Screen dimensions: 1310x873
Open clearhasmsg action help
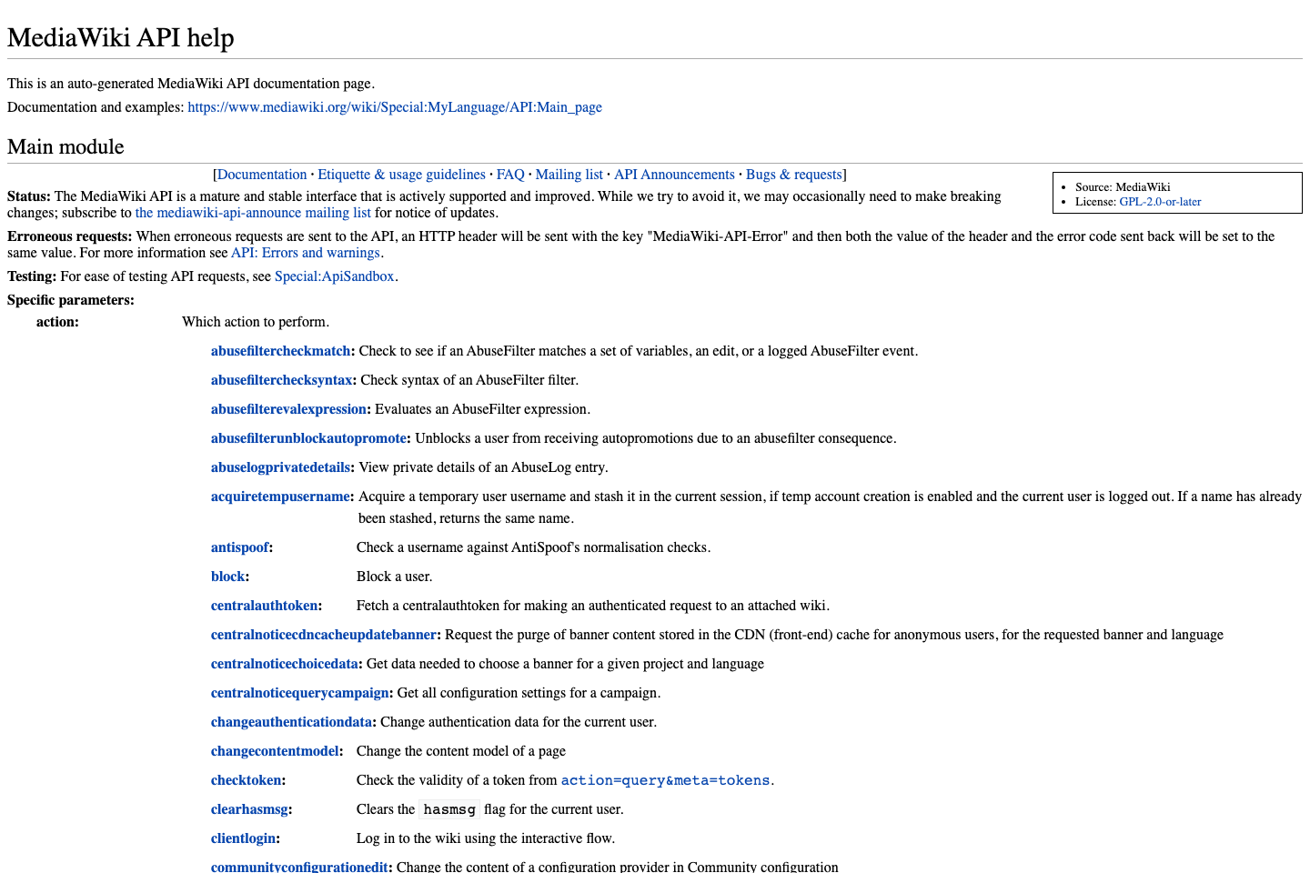[248, 808]
